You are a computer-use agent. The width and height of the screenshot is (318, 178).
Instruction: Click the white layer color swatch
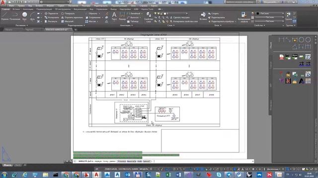pos(165,13)
